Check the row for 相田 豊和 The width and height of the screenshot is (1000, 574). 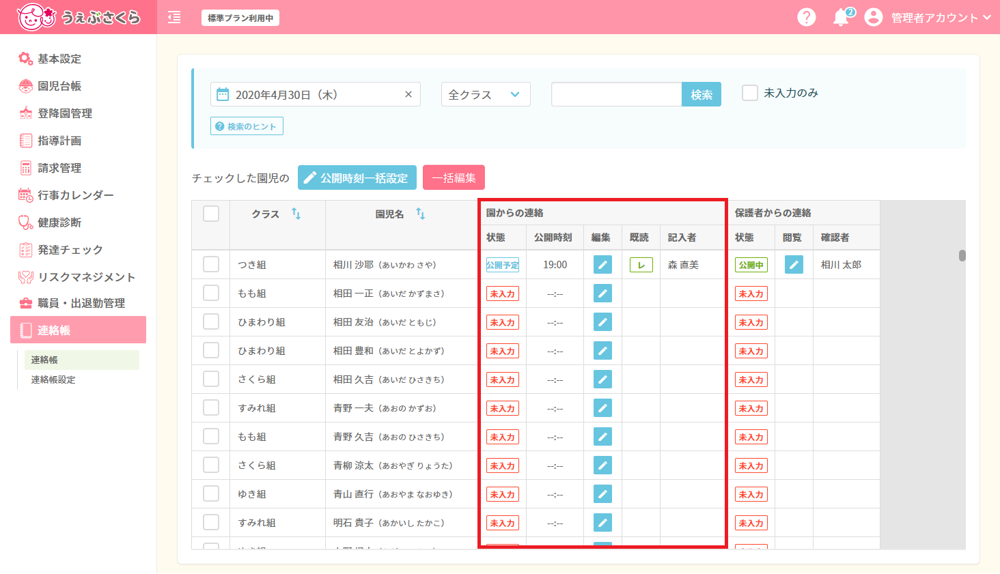[211, 350]
